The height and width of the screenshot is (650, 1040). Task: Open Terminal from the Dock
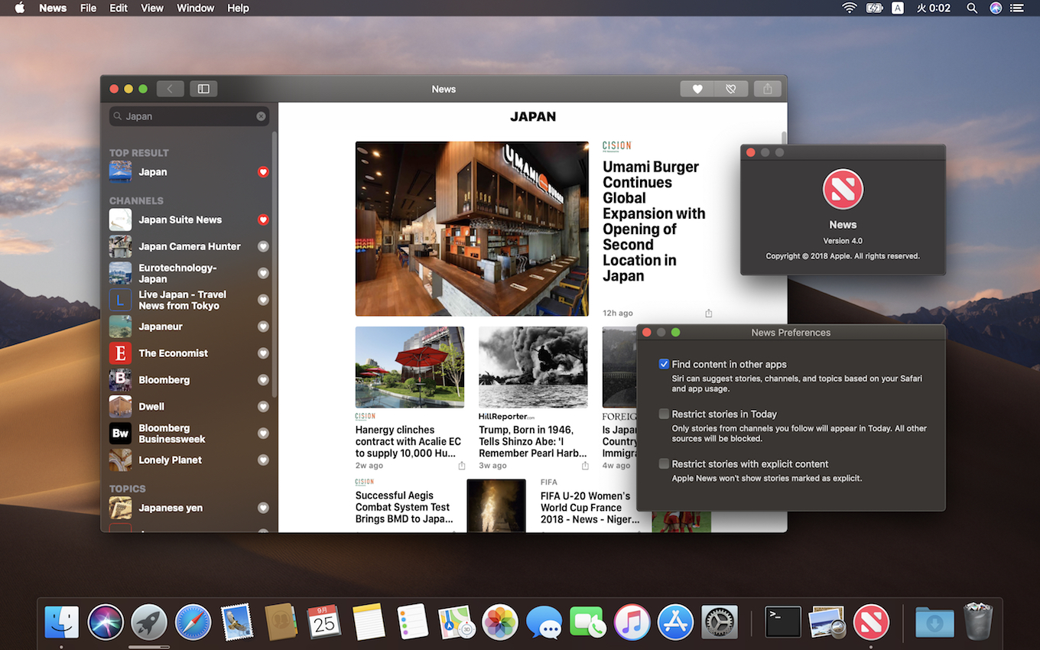[783, 622]
